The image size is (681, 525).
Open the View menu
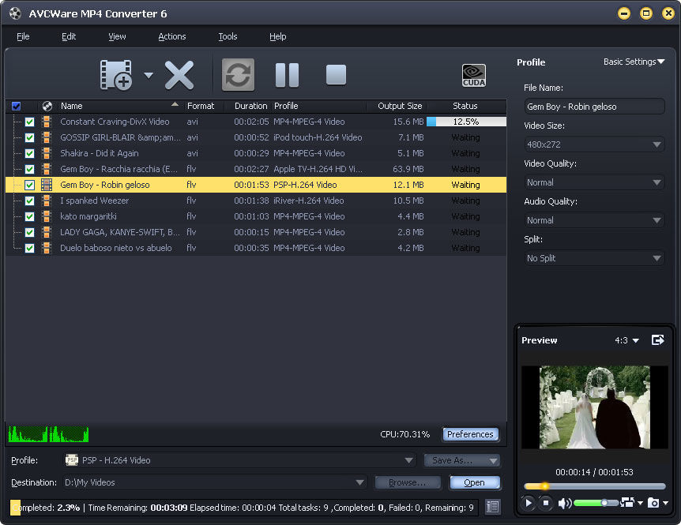[x=117, y=36]
